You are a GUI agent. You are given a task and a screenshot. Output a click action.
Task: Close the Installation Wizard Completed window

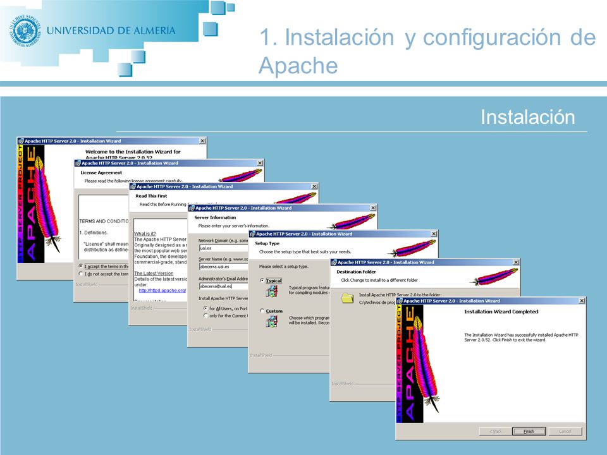click(x=582, y=301)
